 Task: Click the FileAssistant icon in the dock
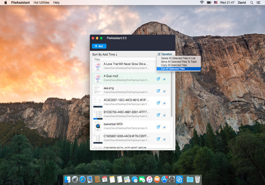(179, 180)
